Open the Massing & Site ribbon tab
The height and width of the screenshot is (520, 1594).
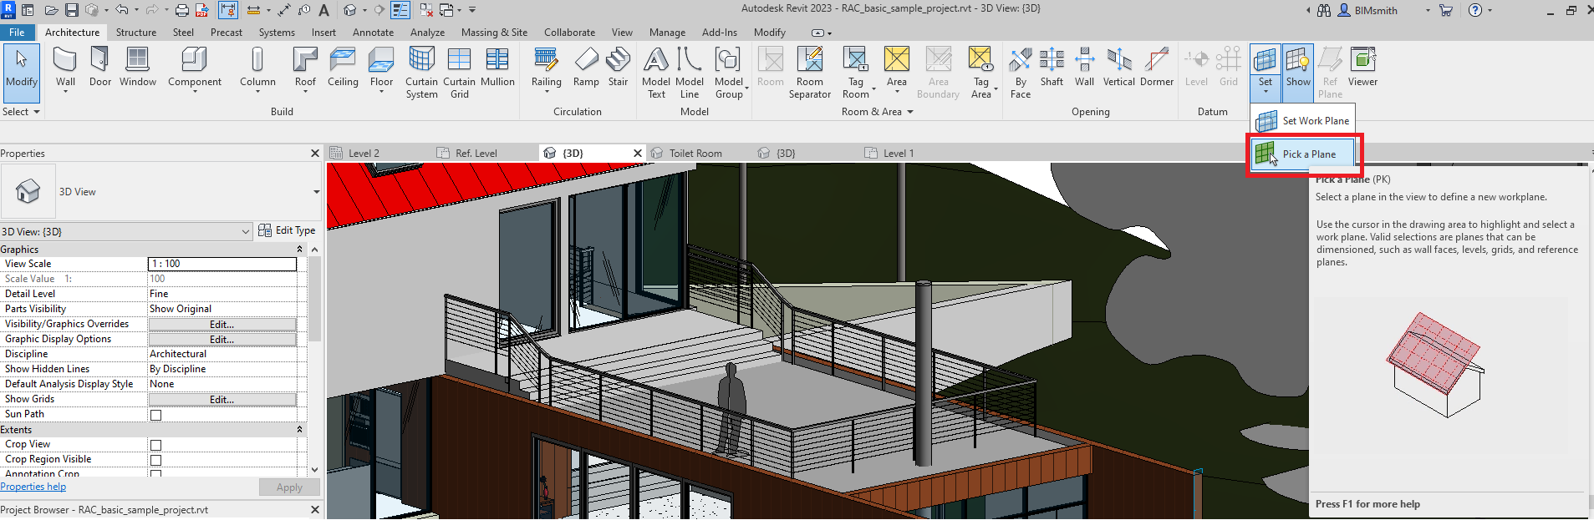pos(494,33)
